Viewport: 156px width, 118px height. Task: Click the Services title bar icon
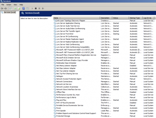click(1, 1)
